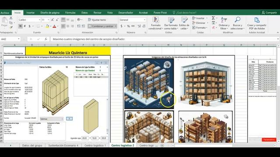Click the insert function fx icon

(46, 39)
